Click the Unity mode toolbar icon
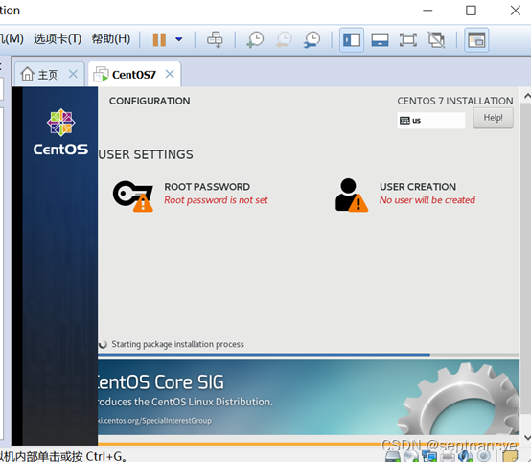The height and width of the screenshot is (462, 531). click(436, 40)
